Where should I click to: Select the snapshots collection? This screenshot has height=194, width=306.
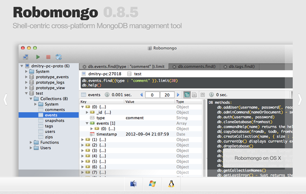coord(55,121)
